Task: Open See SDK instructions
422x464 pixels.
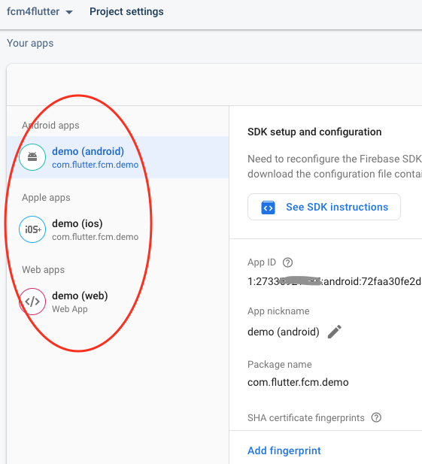Action: coord(324,207)
